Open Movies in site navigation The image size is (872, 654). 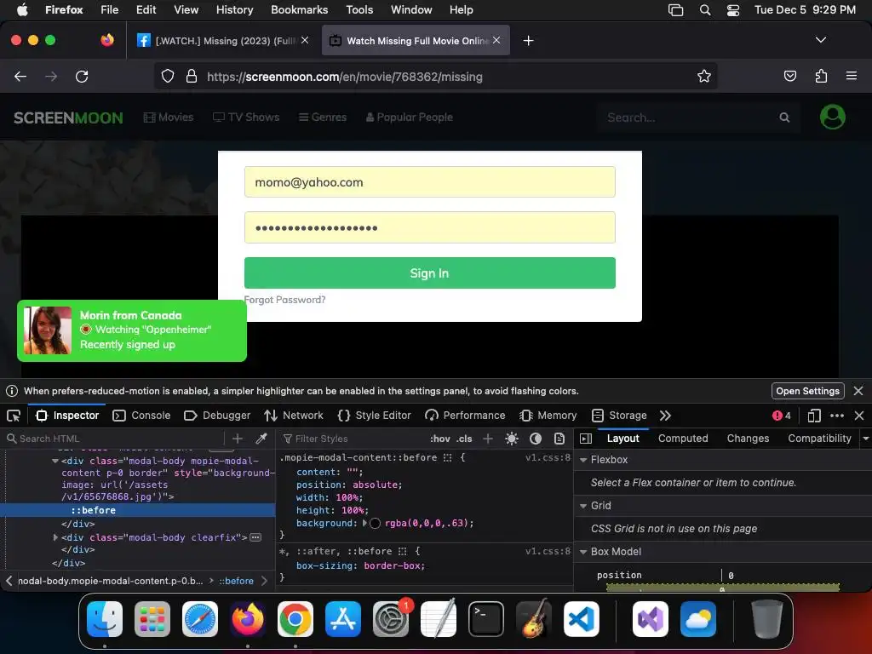tap(169, 118)
